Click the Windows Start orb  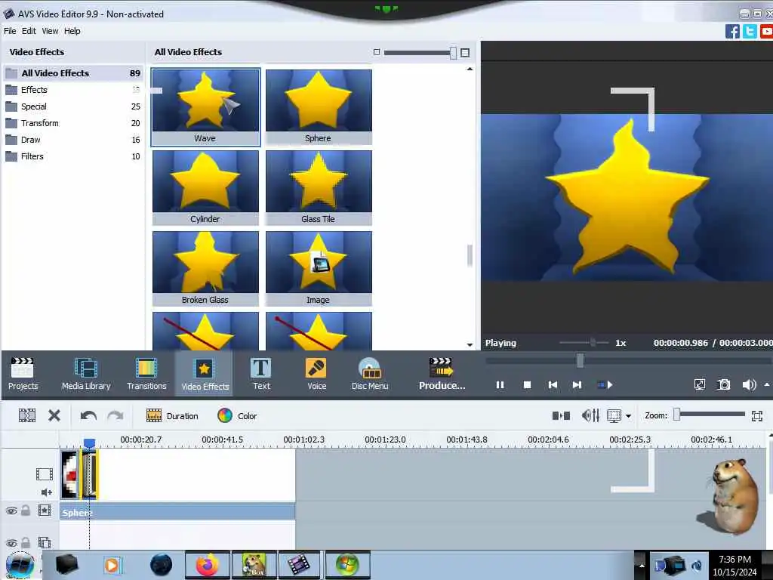point(20,565)
